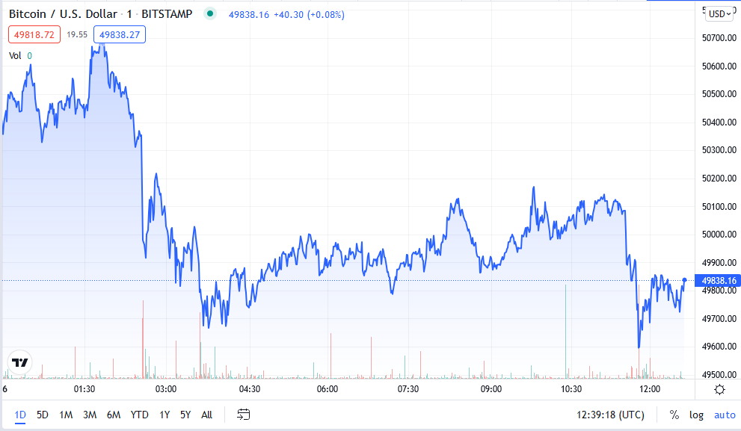Open the go-to-date calendar icon

244,415
